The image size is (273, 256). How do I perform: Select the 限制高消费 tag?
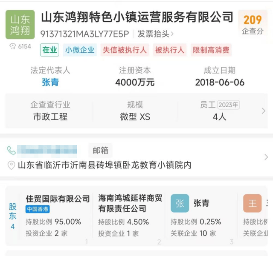point(212,50)
